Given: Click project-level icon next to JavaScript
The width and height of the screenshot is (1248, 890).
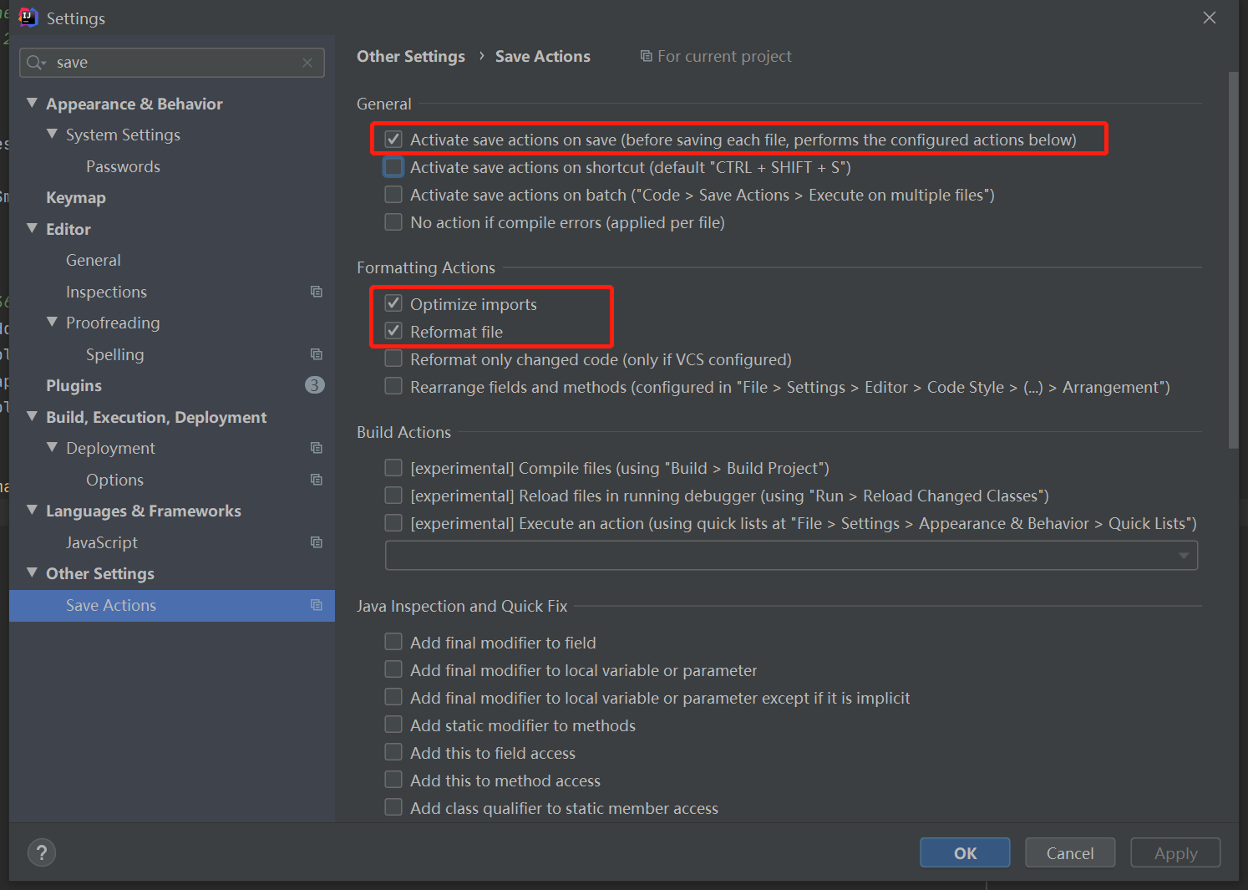Looking at the screenshot, I should click(317, 542).
